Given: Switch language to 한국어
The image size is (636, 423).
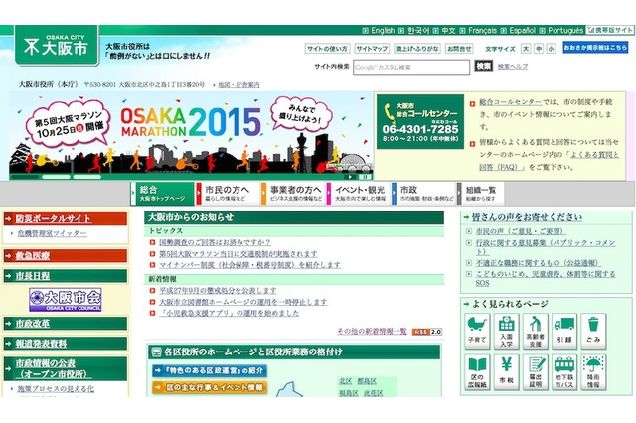Looking at the screenshot, I should click(418, 30).
